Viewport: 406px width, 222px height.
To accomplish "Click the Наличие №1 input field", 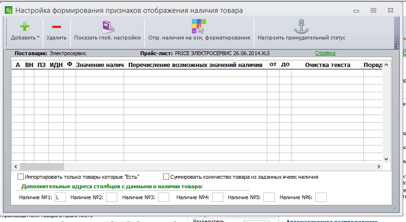I will [x=60, y=197].
